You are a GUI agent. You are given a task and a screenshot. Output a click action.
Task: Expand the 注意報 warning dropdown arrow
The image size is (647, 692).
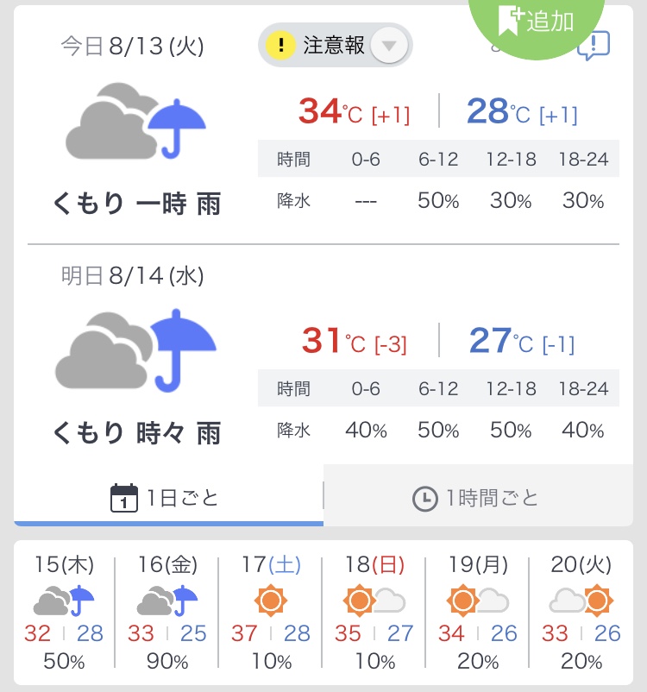coord(389,45)
